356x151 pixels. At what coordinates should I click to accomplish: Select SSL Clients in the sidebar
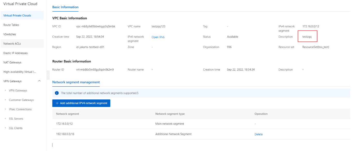(x=16, y=128)
